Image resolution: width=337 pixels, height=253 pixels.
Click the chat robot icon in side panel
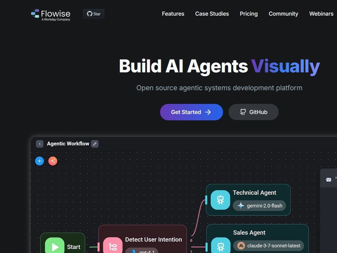click(x=329, y=179)
